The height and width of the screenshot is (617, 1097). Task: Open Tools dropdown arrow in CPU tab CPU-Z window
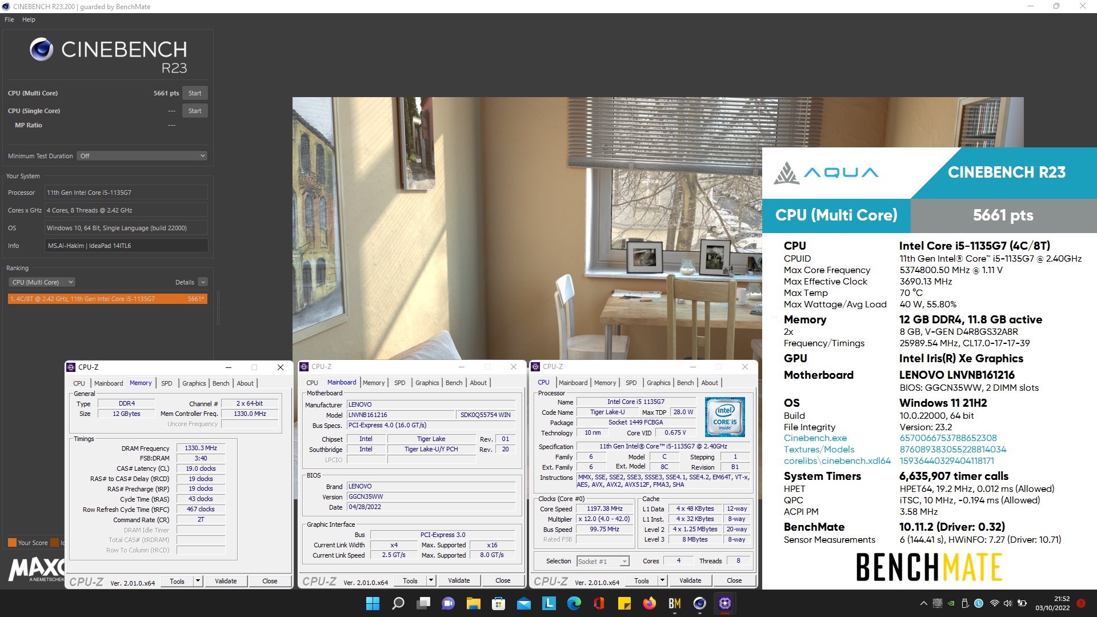click(662, 580)
